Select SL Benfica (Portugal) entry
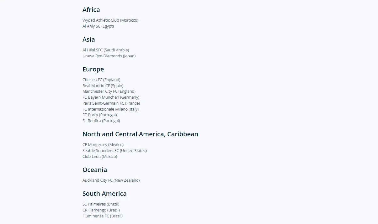Screen dimensions: 378x224 tap(101, 121)
